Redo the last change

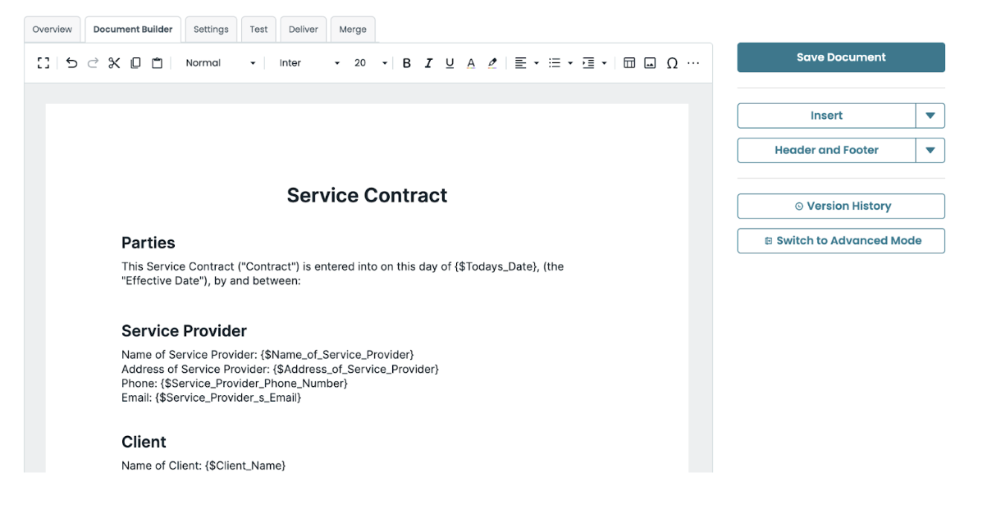(93, 61)
